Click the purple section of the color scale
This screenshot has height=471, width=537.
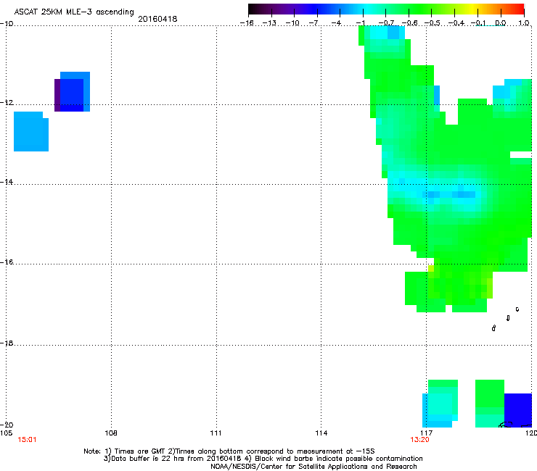tap(287, 9)
